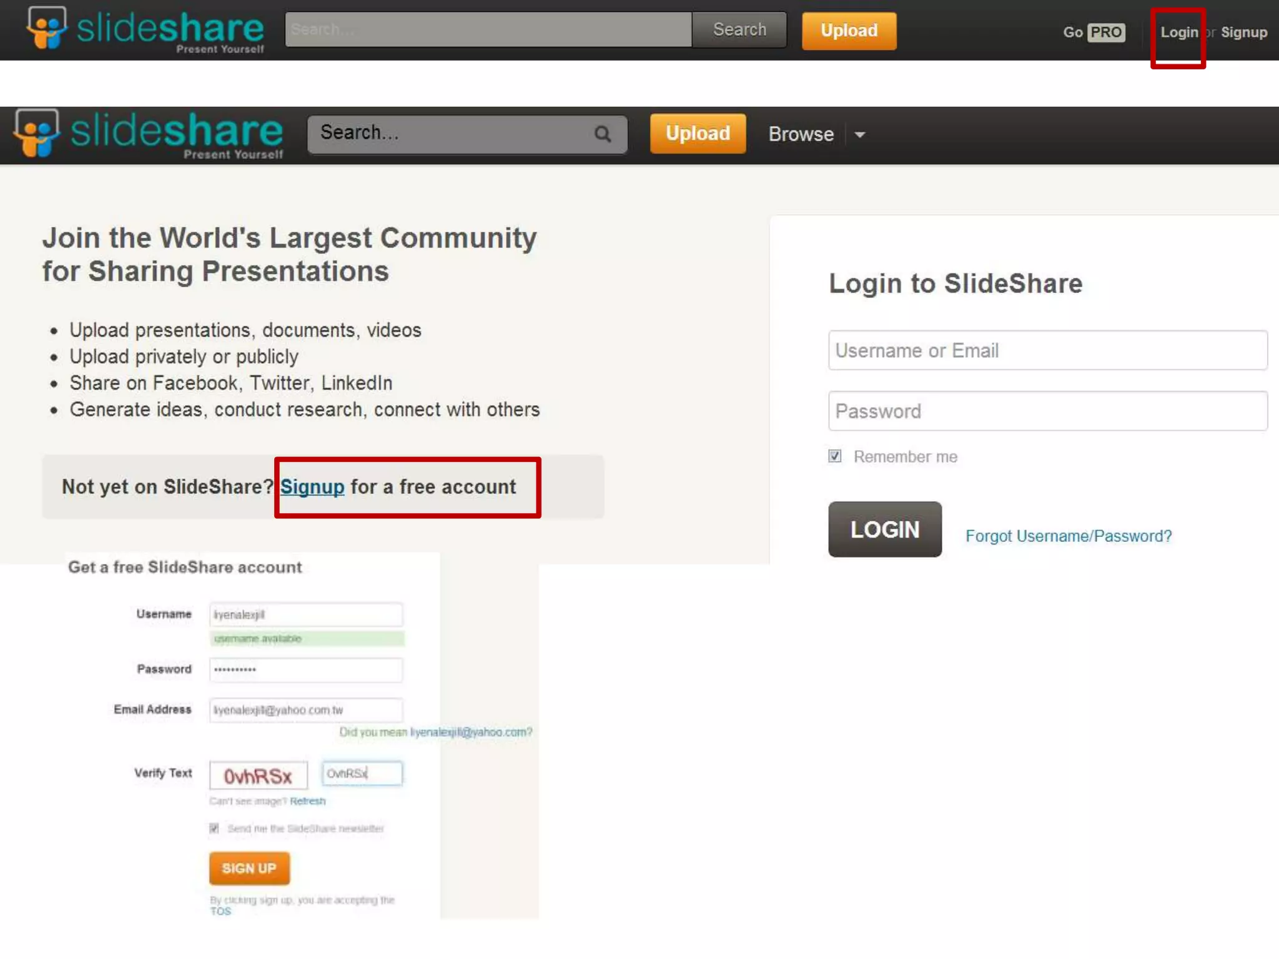
Task: Open the Browse menu item
Action: point(801,134)
